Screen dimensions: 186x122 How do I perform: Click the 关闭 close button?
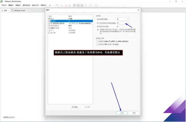122,113
